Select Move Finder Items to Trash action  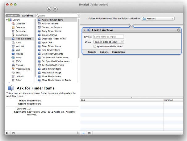[57, 80]
